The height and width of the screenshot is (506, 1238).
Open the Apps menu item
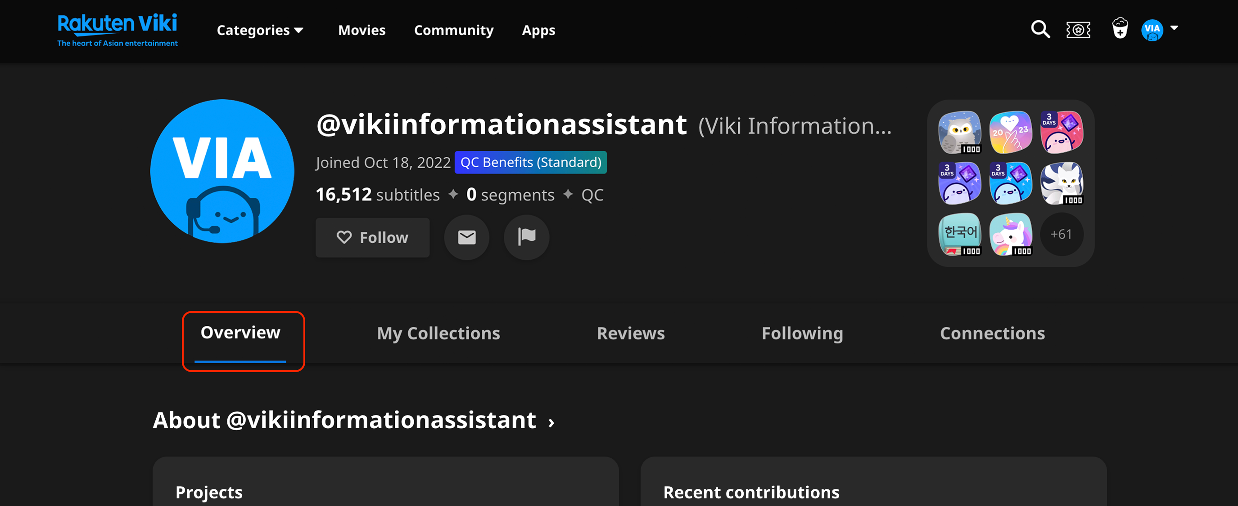point(538,30)
